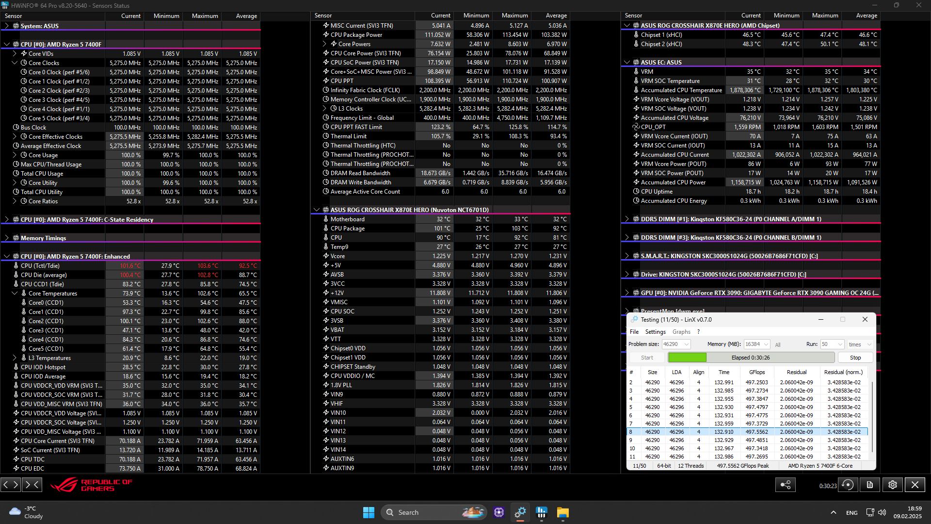Click the Average column header in left panel
931x524 pixels.
point(246,16)
